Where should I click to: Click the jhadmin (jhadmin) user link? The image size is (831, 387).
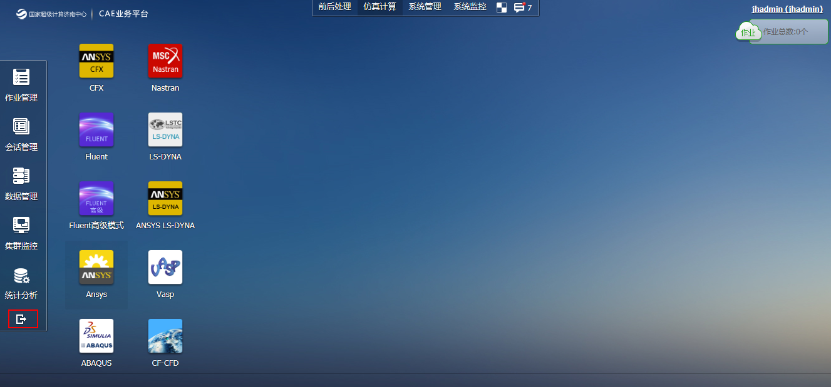tap(787, 9)
